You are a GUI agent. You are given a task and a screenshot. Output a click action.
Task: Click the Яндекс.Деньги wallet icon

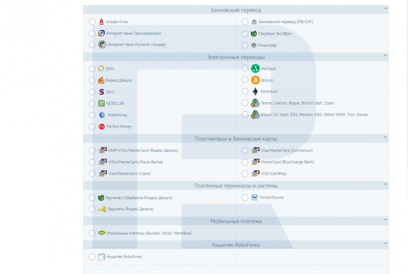tap(101, 80)
